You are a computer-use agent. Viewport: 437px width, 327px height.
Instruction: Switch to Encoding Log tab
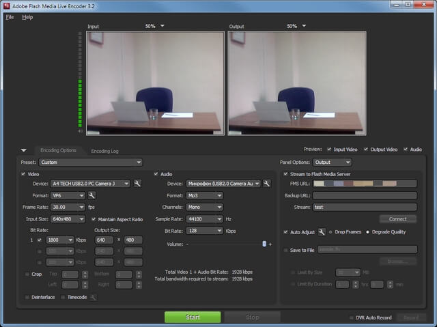(x=104, y=151)
